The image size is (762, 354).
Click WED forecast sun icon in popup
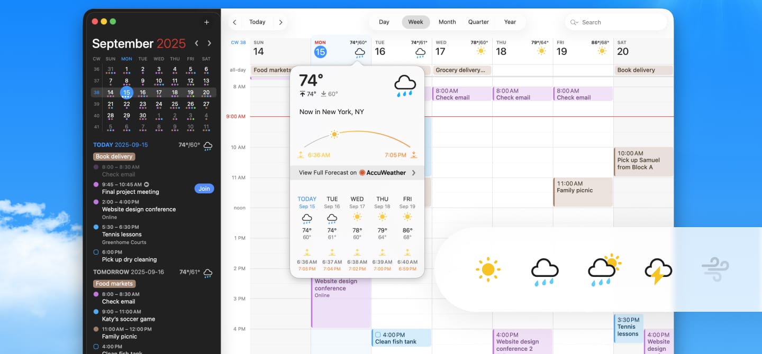click(357, 217)
